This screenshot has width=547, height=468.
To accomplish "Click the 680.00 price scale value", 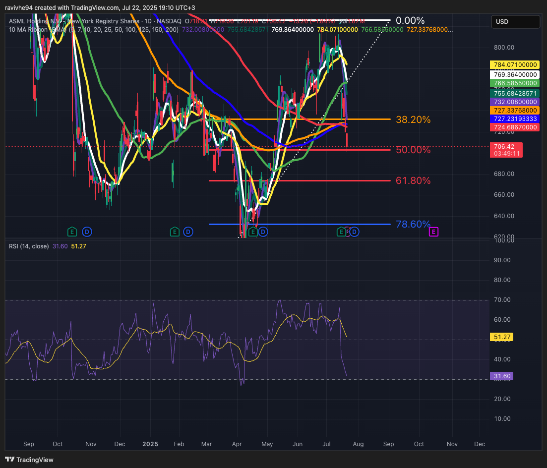I will (x=504, y=174).
